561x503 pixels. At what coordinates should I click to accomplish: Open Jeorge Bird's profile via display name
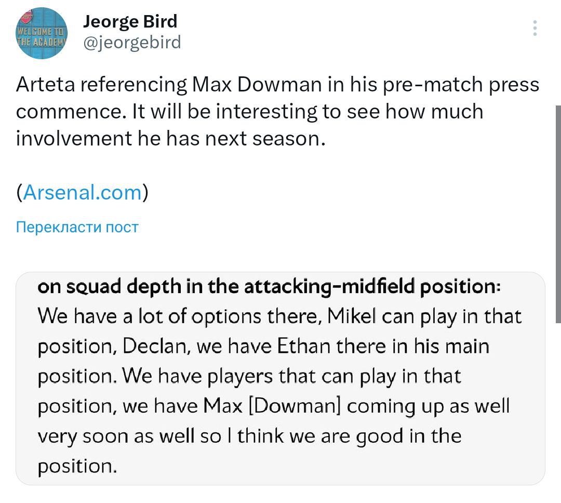tap(130, 21)
